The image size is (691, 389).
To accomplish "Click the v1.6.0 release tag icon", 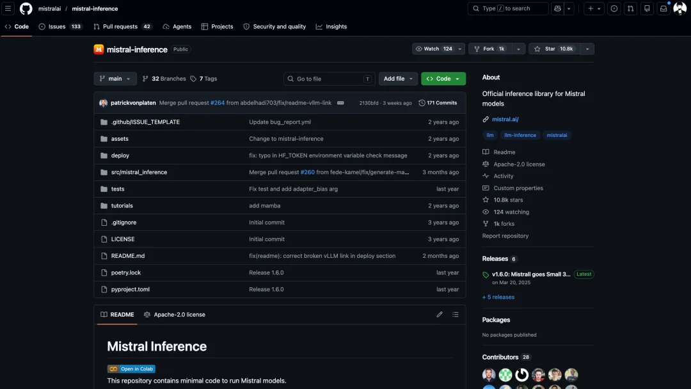I will pos(486,274).
